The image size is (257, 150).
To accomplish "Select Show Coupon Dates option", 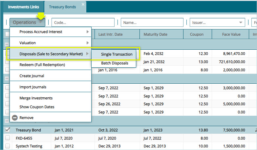I will tap(51, 107).
